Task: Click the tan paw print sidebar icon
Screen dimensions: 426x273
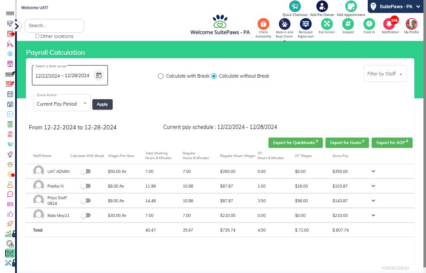Action: tap(10, 164)
